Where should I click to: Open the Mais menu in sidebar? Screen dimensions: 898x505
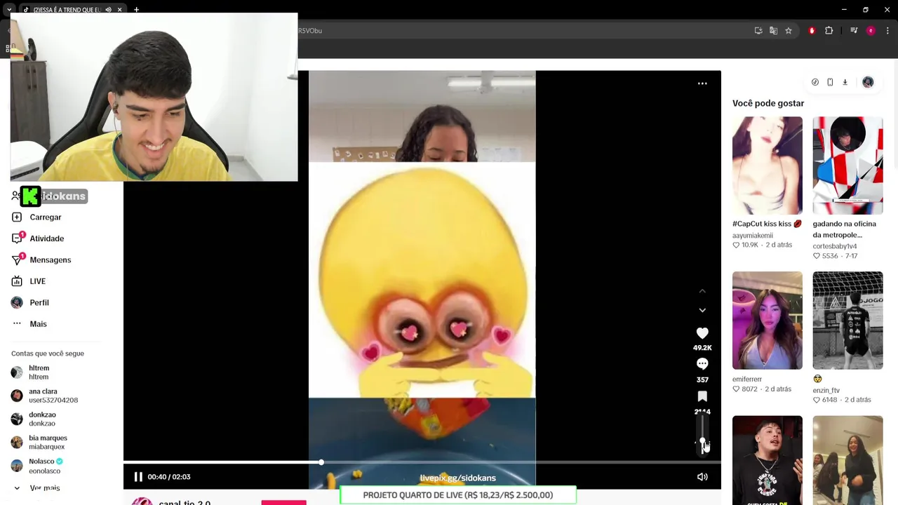point(39,324)
